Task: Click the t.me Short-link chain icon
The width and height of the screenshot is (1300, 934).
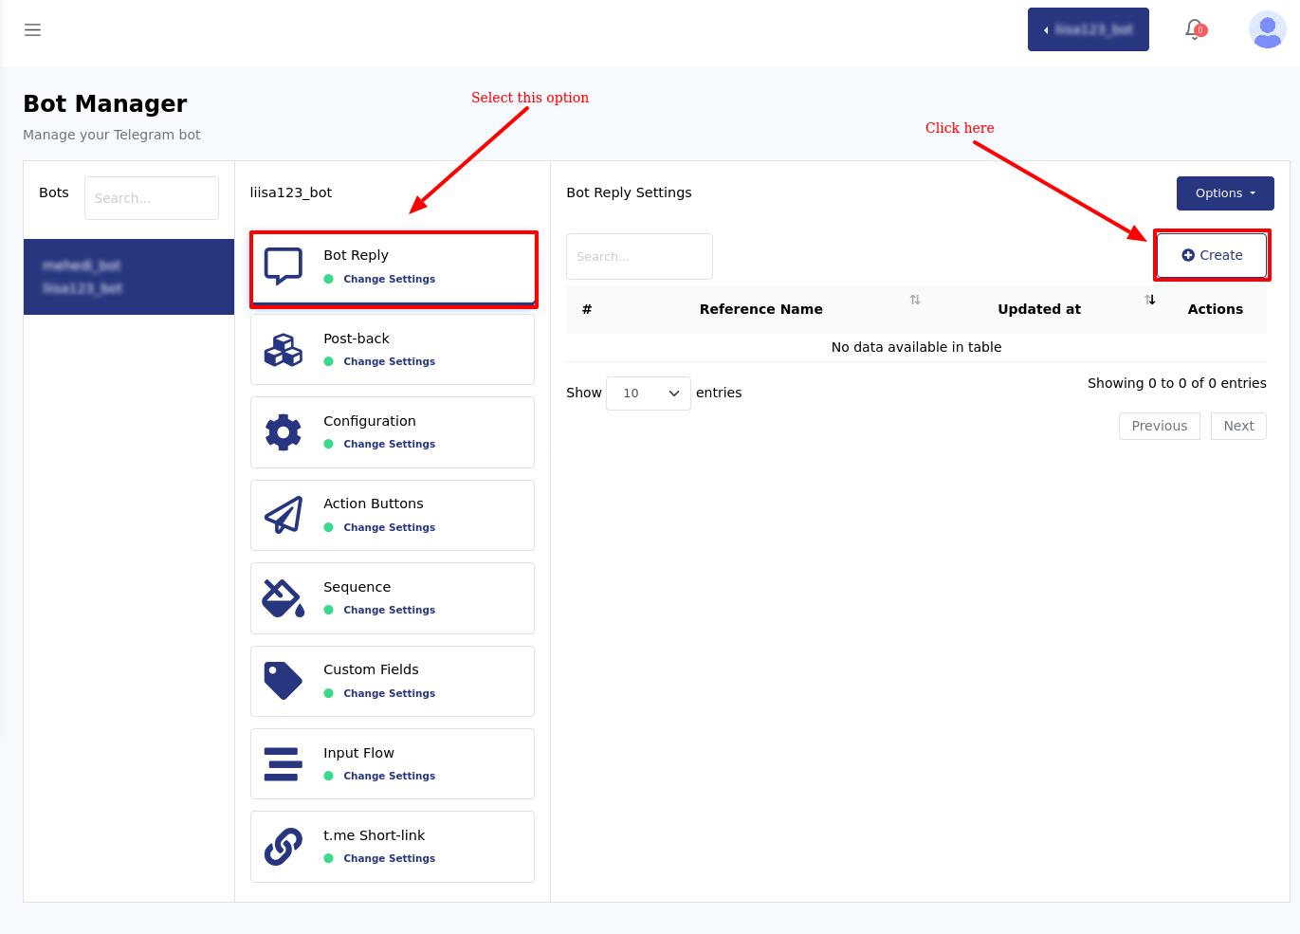Action: click(282, 846)
